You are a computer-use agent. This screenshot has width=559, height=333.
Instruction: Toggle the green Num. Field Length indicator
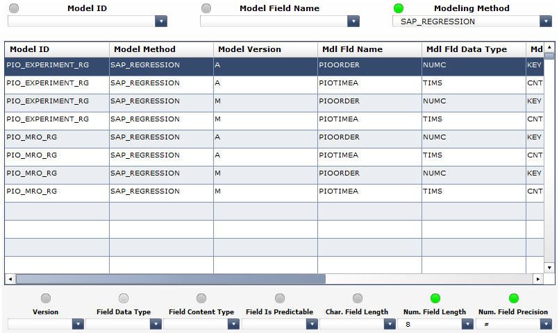point(435,298)
